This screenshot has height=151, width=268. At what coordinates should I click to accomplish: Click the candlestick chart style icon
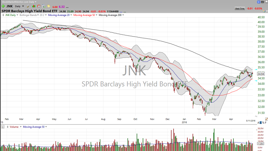34,6
